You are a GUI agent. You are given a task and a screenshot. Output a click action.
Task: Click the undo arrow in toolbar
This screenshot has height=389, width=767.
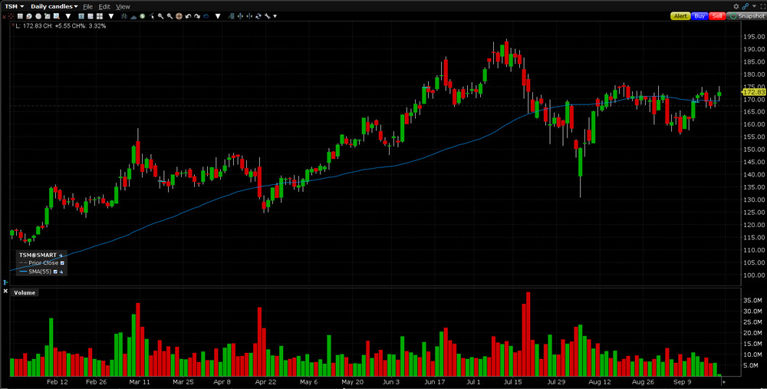188,16
